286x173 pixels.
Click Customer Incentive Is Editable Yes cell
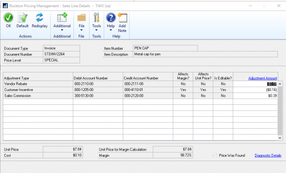[223, 90]
